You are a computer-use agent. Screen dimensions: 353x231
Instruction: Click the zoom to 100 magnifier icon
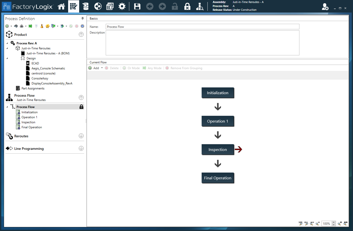(x=300, y=223)
